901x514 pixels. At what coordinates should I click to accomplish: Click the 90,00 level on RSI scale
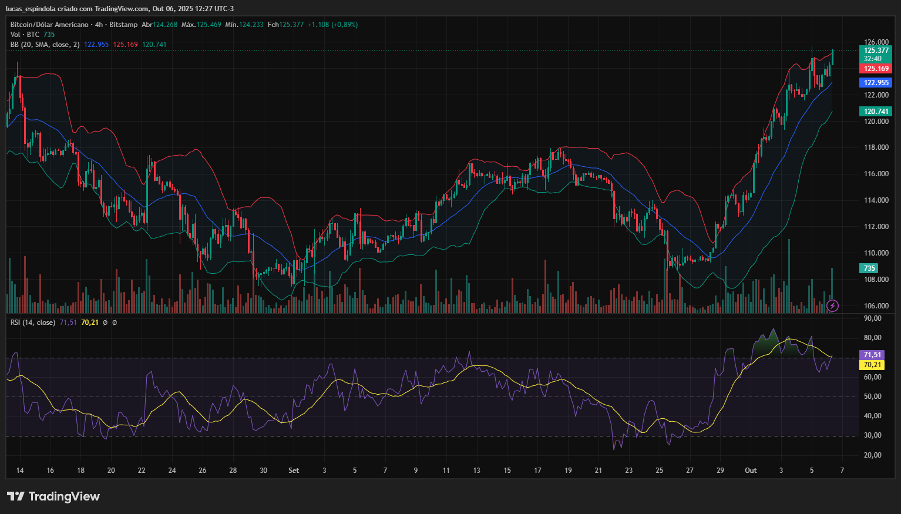873,318
